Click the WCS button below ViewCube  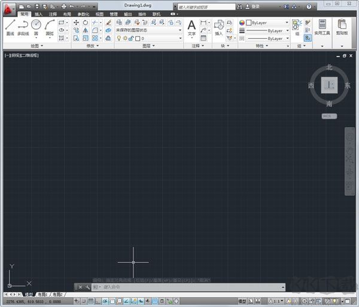329,116
